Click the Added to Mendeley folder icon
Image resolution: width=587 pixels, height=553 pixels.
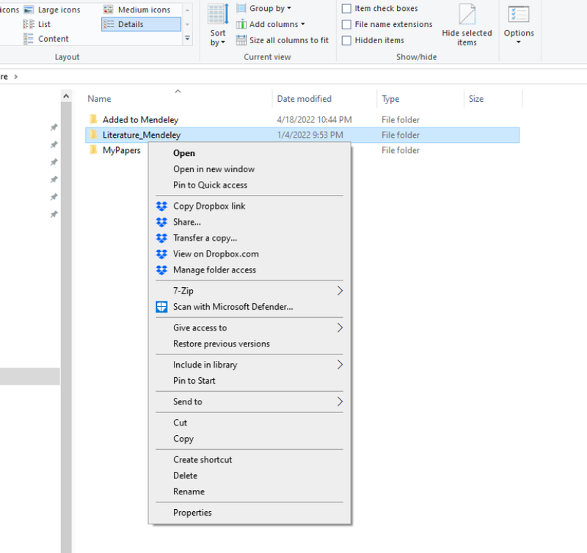[x=93, y=119]
